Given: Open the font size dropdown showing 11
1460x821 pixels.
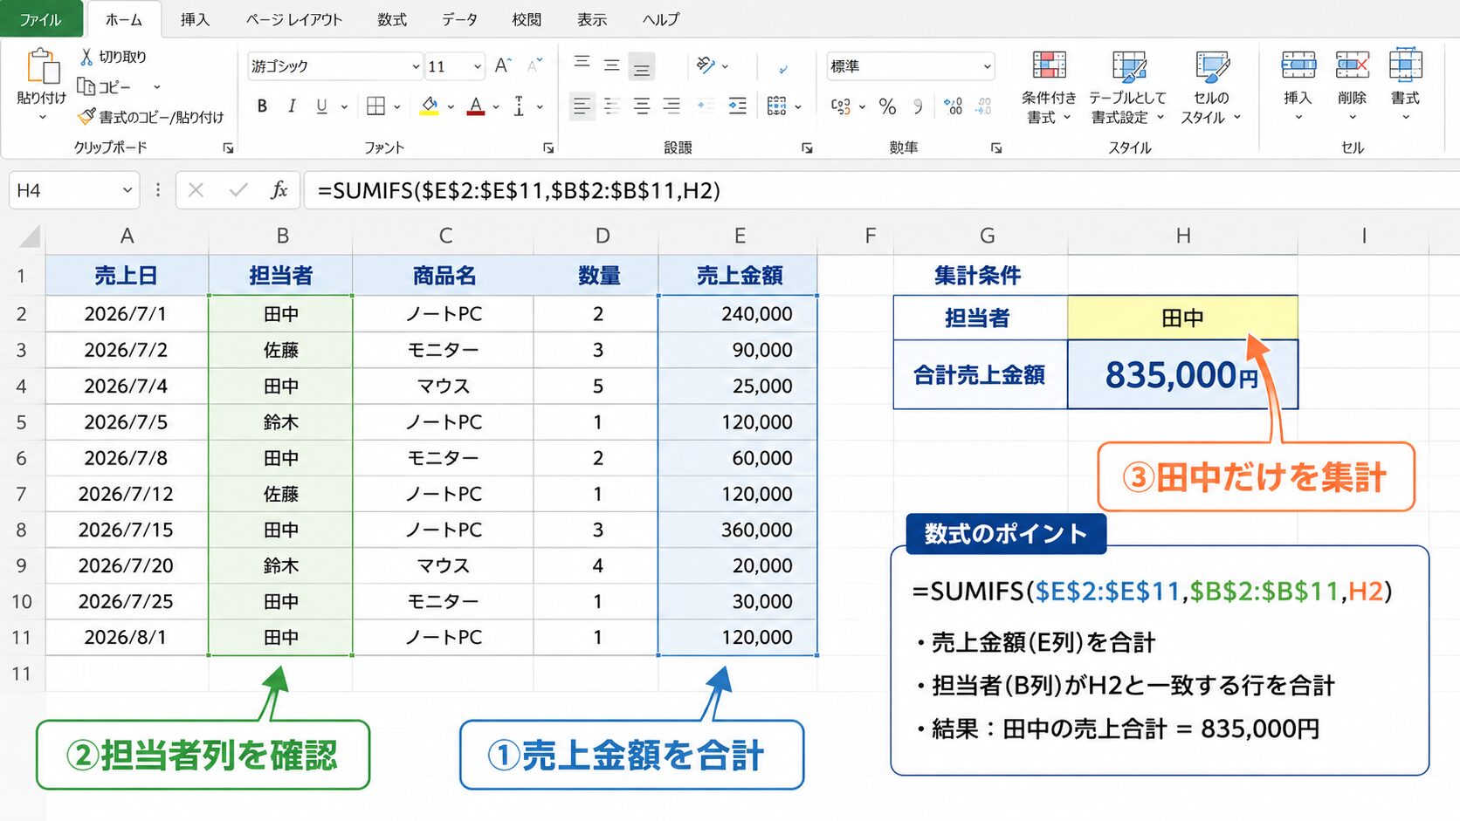Looking at the screenshot, I should coord(477,66).
